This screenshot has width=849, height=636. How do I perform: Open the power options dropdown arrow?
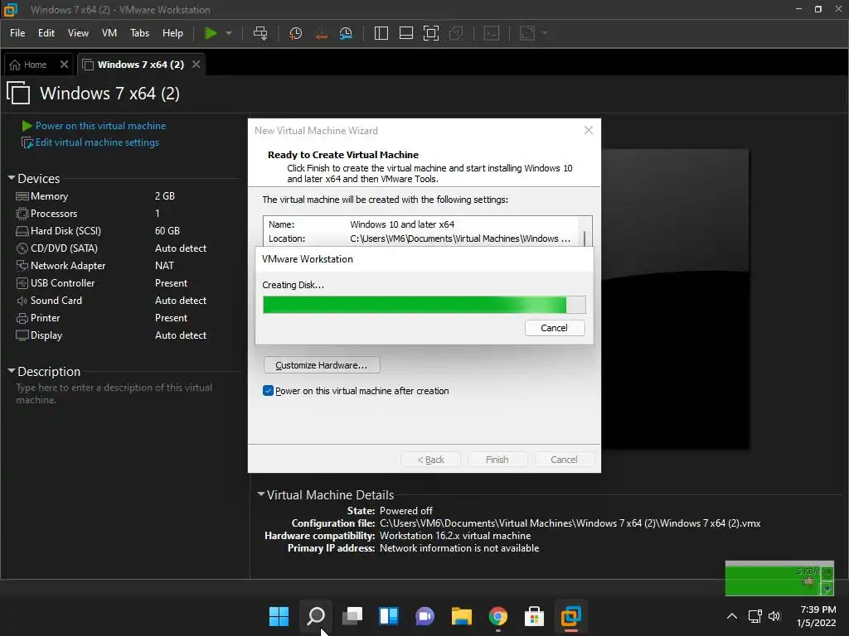(x=229, y=33)
